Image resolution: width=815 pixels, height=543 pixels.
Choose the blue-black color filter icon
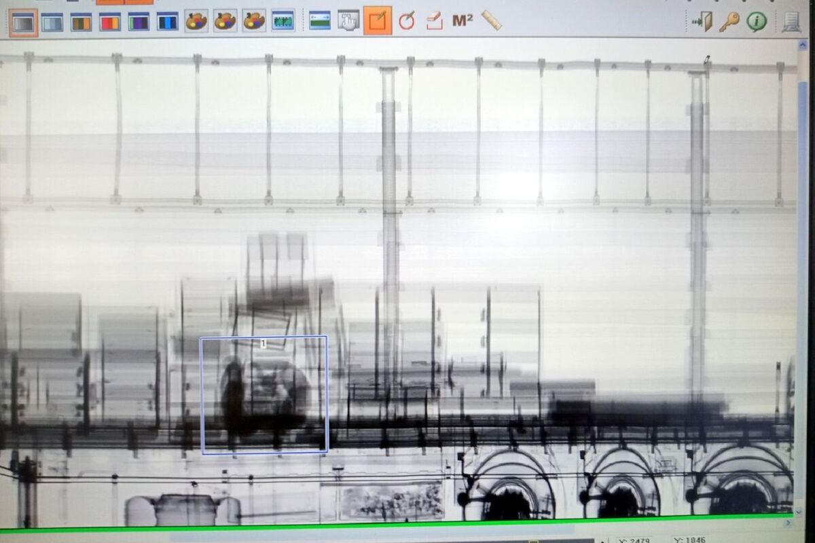pyautogui.click(x=167, y=22)
